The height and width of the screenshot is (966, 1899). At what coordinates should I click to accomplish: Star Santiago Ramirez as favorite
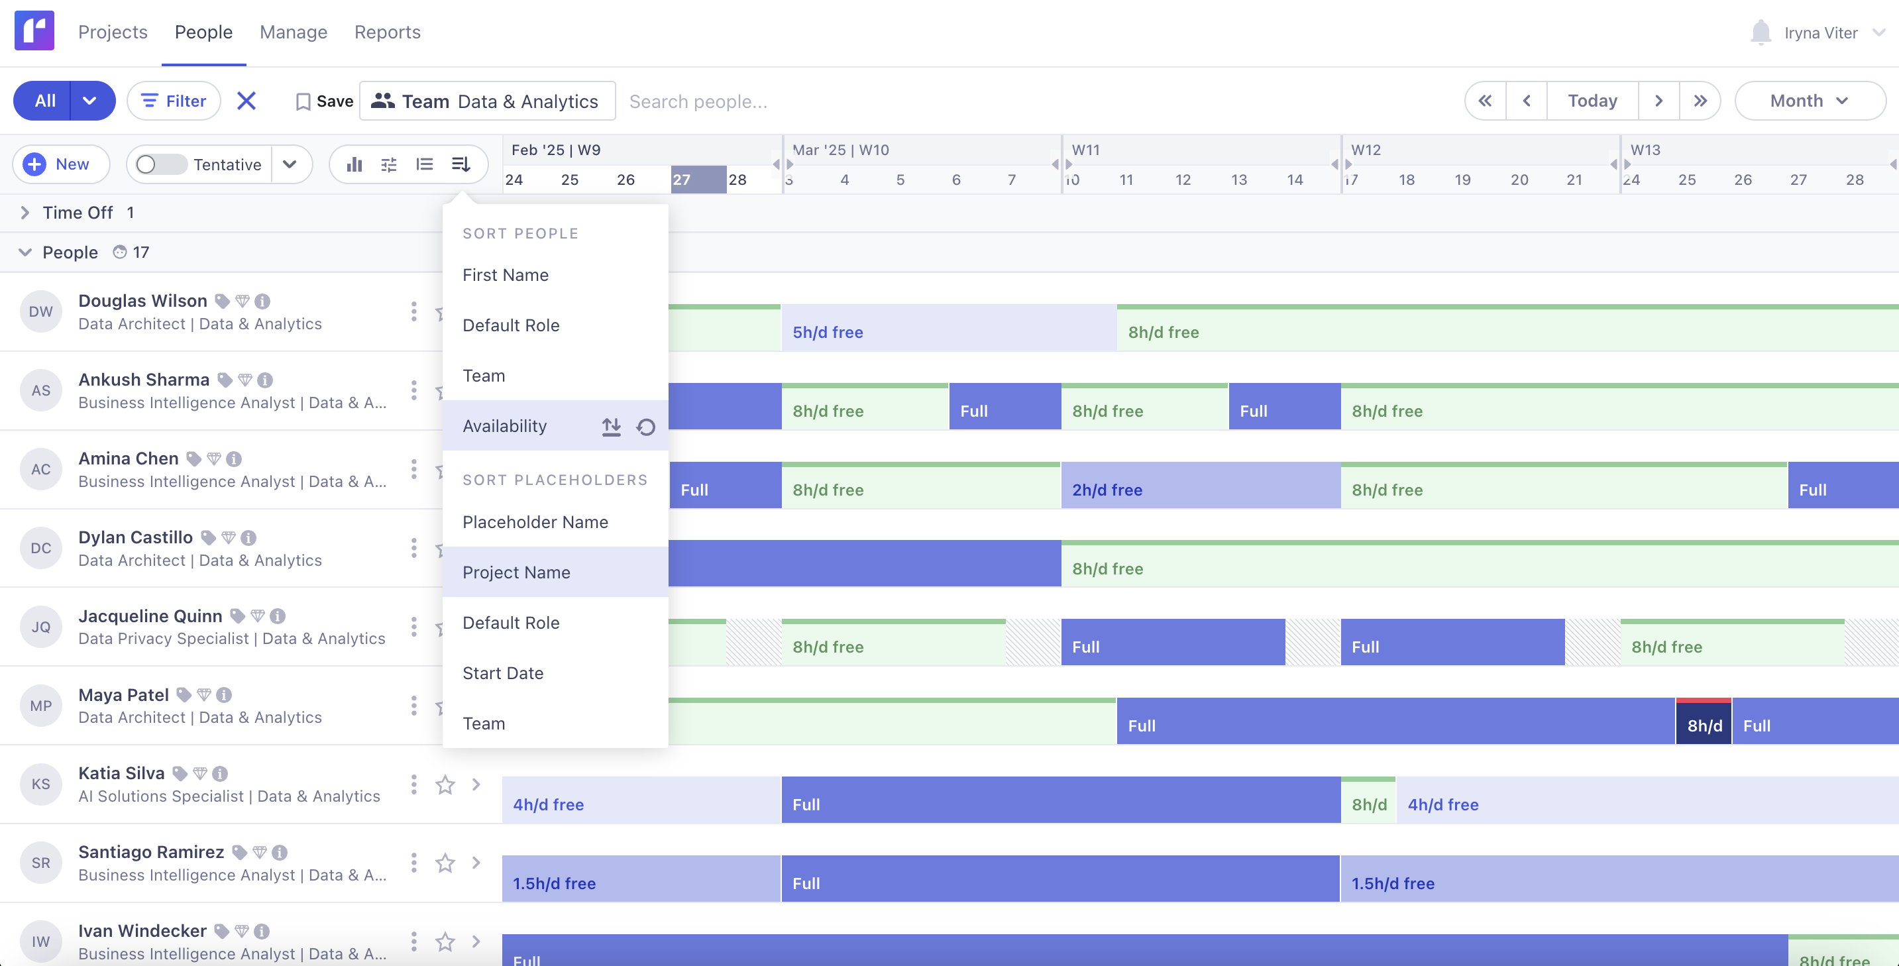[x=445, y=863]
